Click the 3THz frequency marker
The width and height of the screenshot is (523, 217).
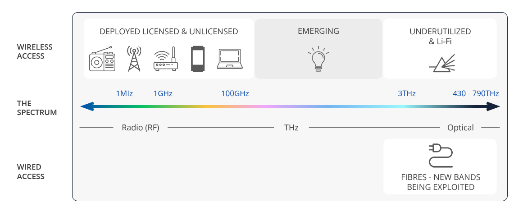pyautogui.click(x=406, y=94)
